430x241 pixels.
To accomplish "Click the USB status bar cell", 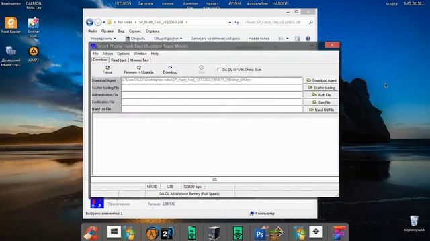I will 170,187.
